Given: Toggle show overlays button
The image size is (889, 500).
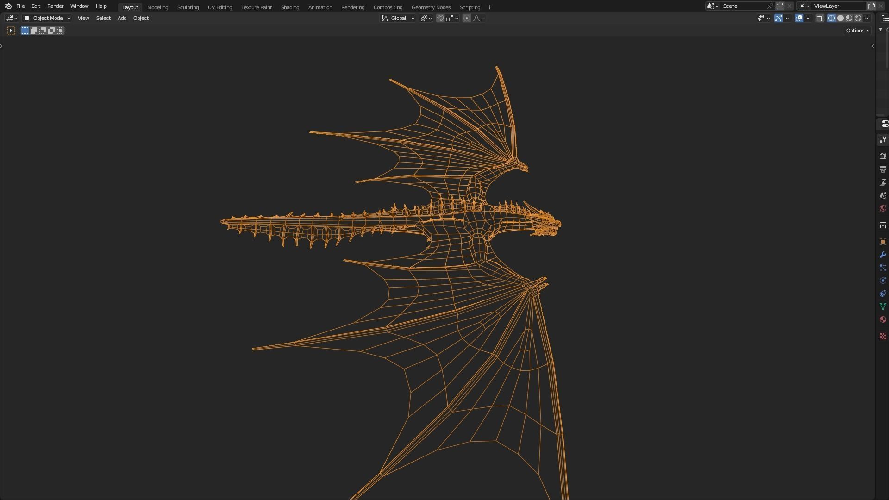Looking at the screenshot, I should [799, 18].
